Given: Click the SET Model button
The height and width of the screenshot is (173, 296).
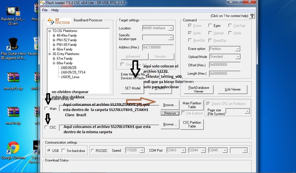Looking at the screenshot, I should [132, 88].
